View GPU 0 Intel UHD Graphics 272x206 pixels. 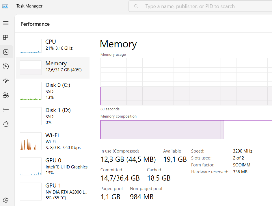click(x=53, y=166)
